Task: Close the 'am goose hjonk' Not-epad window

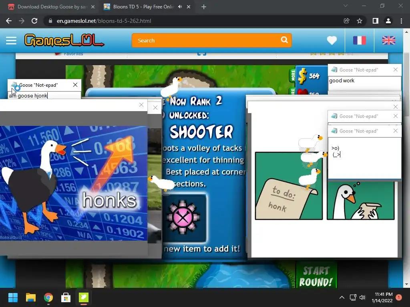Action: tap(75, 85)
